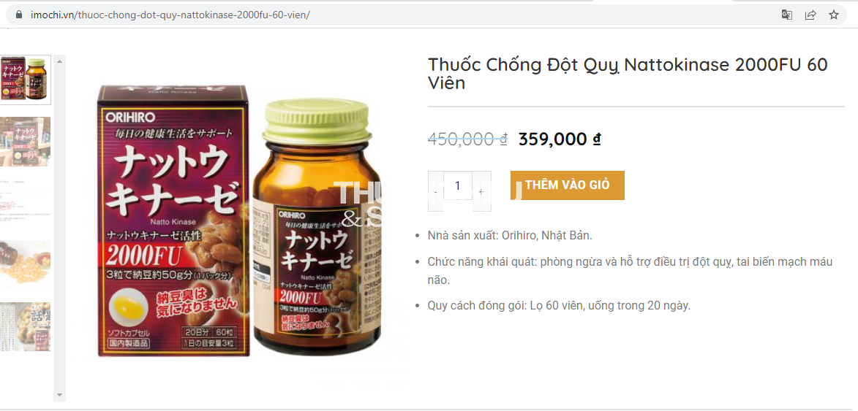Select third thumbnail with text document
858x411 pixels.
coord(25,203)
